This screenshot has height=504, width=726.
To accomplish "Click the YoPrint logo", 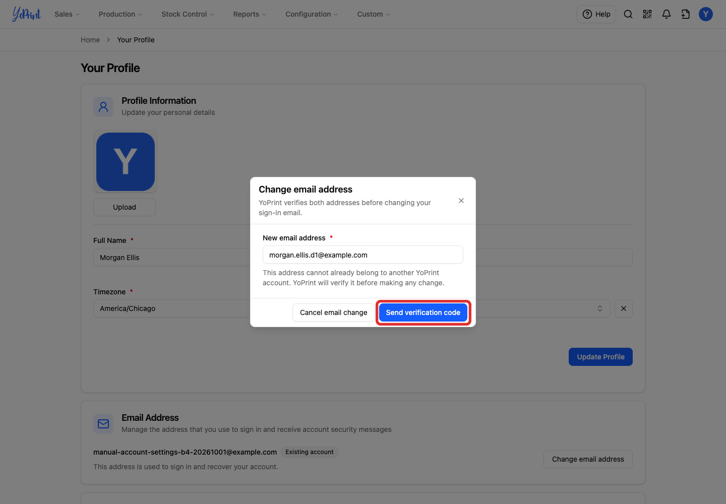I will pyautogui.click(x=26, y=14).
